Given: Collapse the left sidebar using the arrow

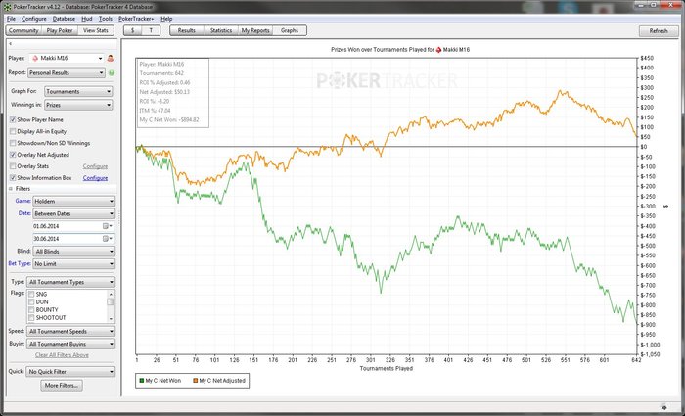Looking at the screenshot, I should 10,44.
